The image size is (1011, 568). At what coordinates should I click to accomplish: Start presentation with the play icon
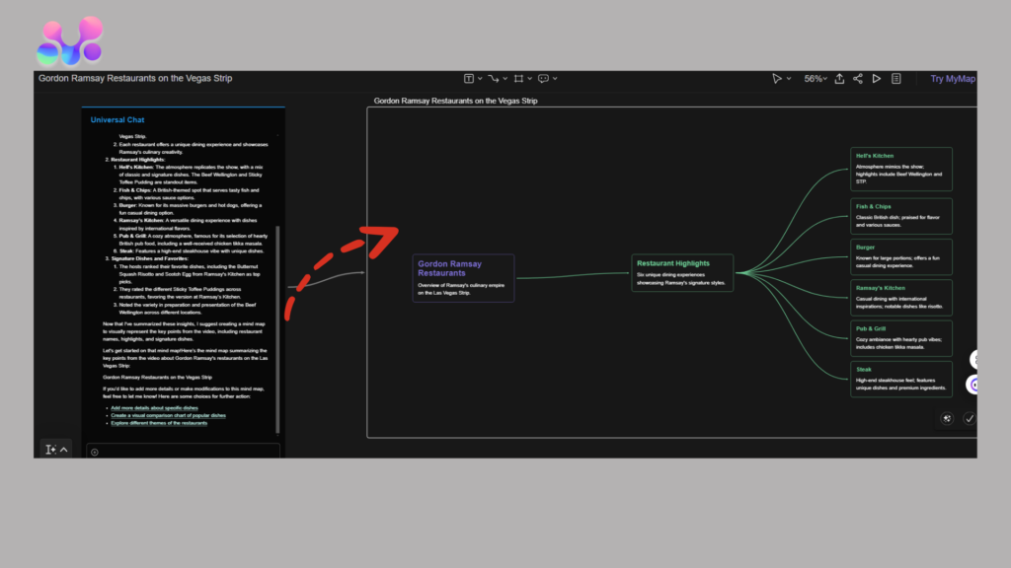point(877,79)
